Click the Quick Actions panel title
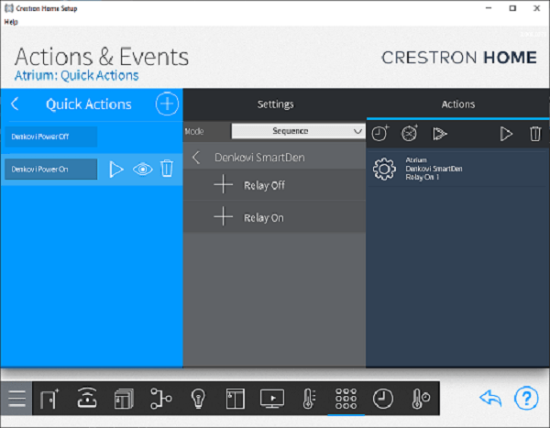This screenshot has height=428, width=550. click(x=89, y=104)
